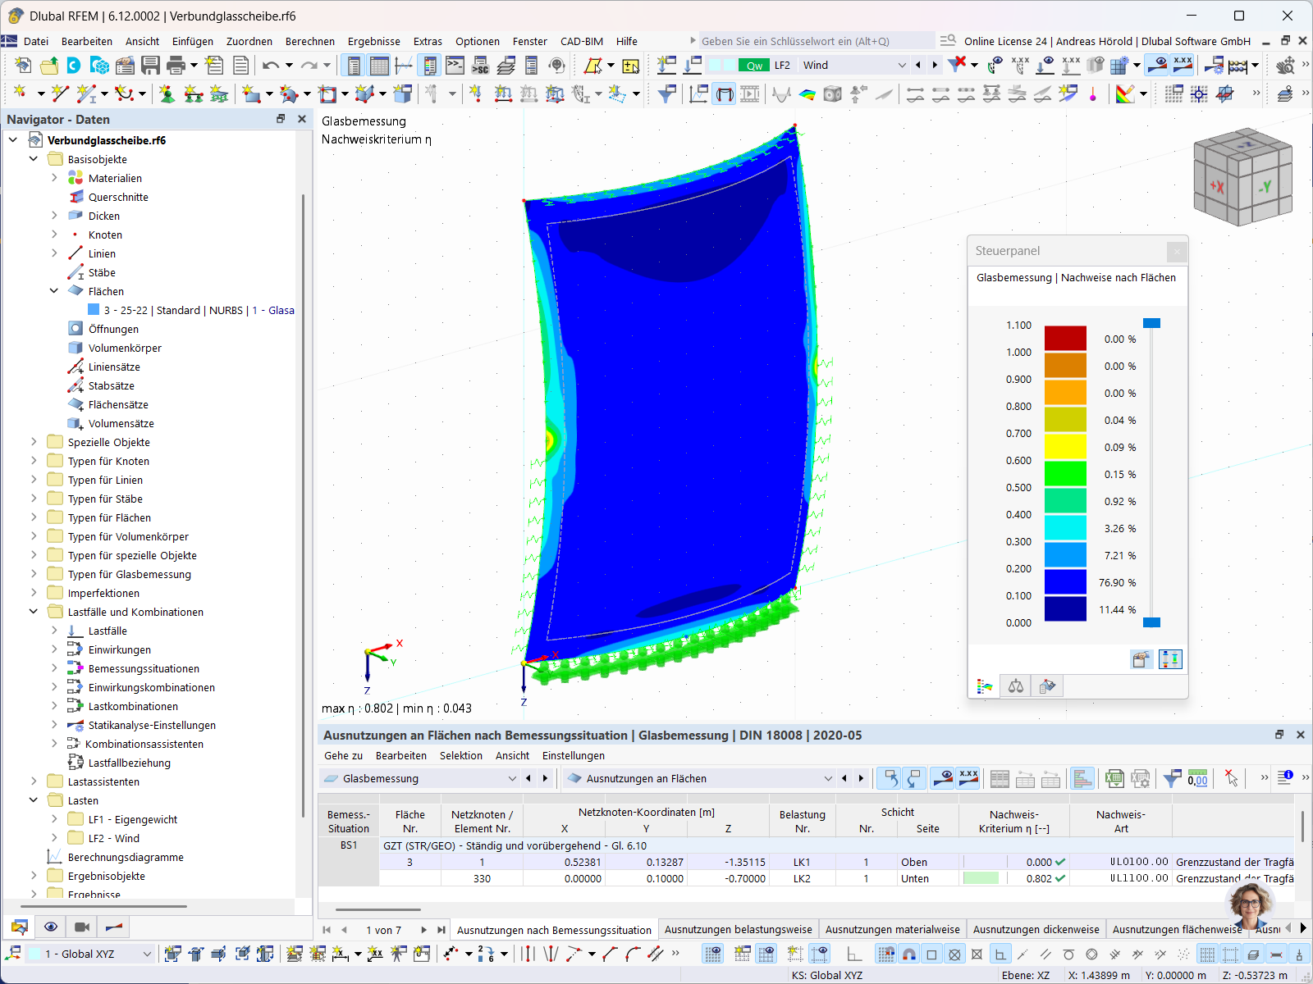Screen dimensions: 1313x984
Task: Select the Neues Modell (new model) icon
Action: pyautogui.click(x=23, y=66)
